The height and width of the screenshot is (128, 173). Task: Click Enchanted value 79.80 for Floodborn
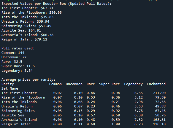[161, 97]
